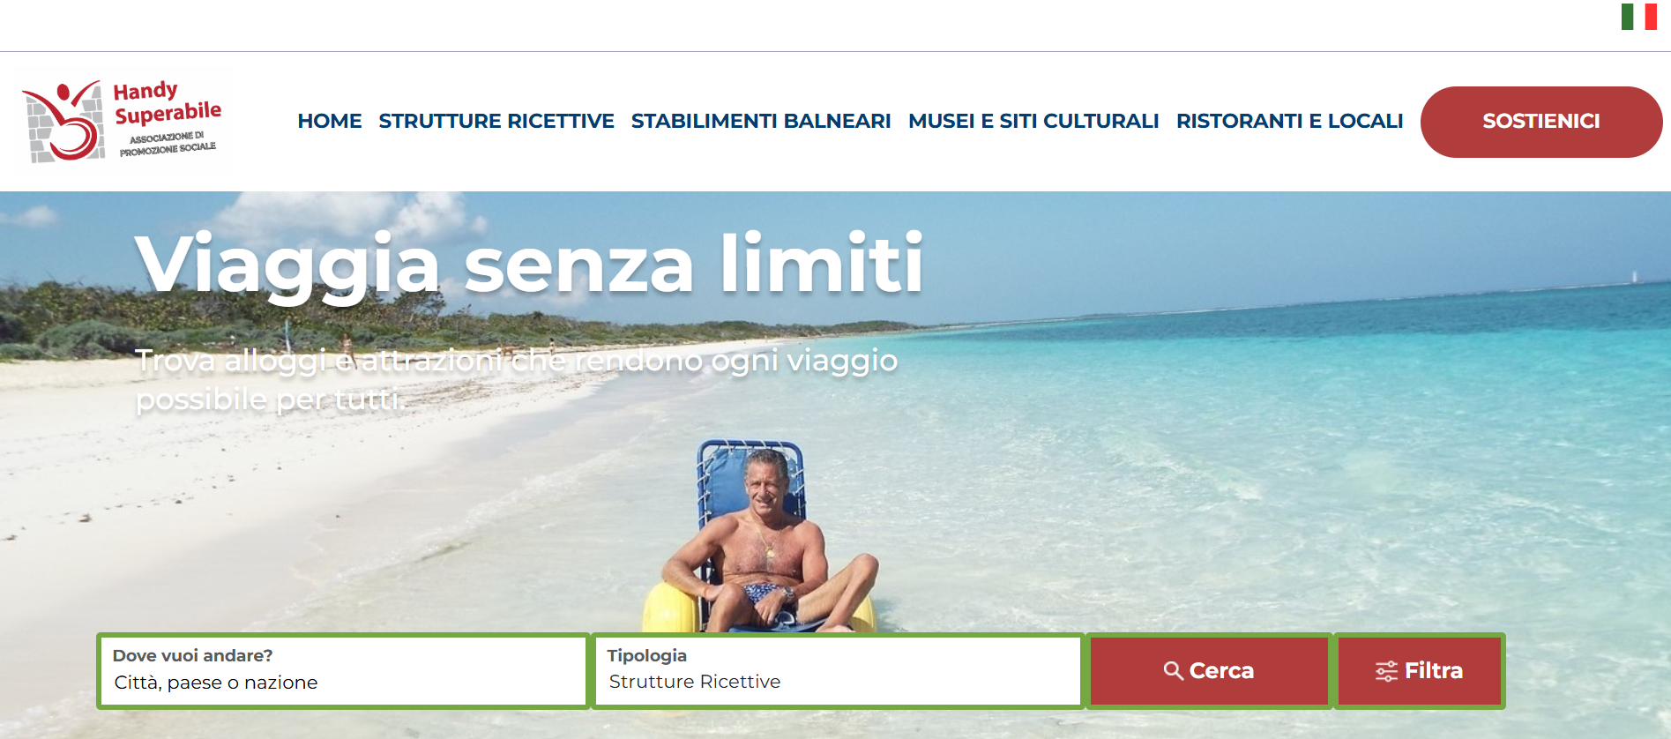Click the Viaggia senza limiti heading
Screen dimensions: 1671x739
(x=529, y=263)
